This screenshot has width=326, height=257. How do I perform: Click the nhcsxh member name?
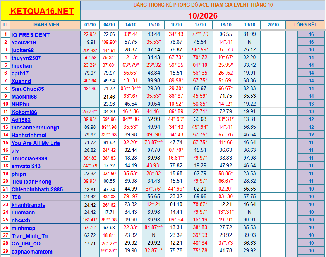(x=21, y=220)
